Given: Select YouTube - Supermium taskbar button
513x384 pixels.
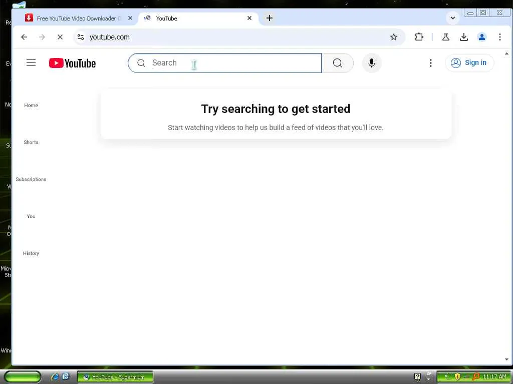Looking at the screenshot, I should [x=115, y=377].
